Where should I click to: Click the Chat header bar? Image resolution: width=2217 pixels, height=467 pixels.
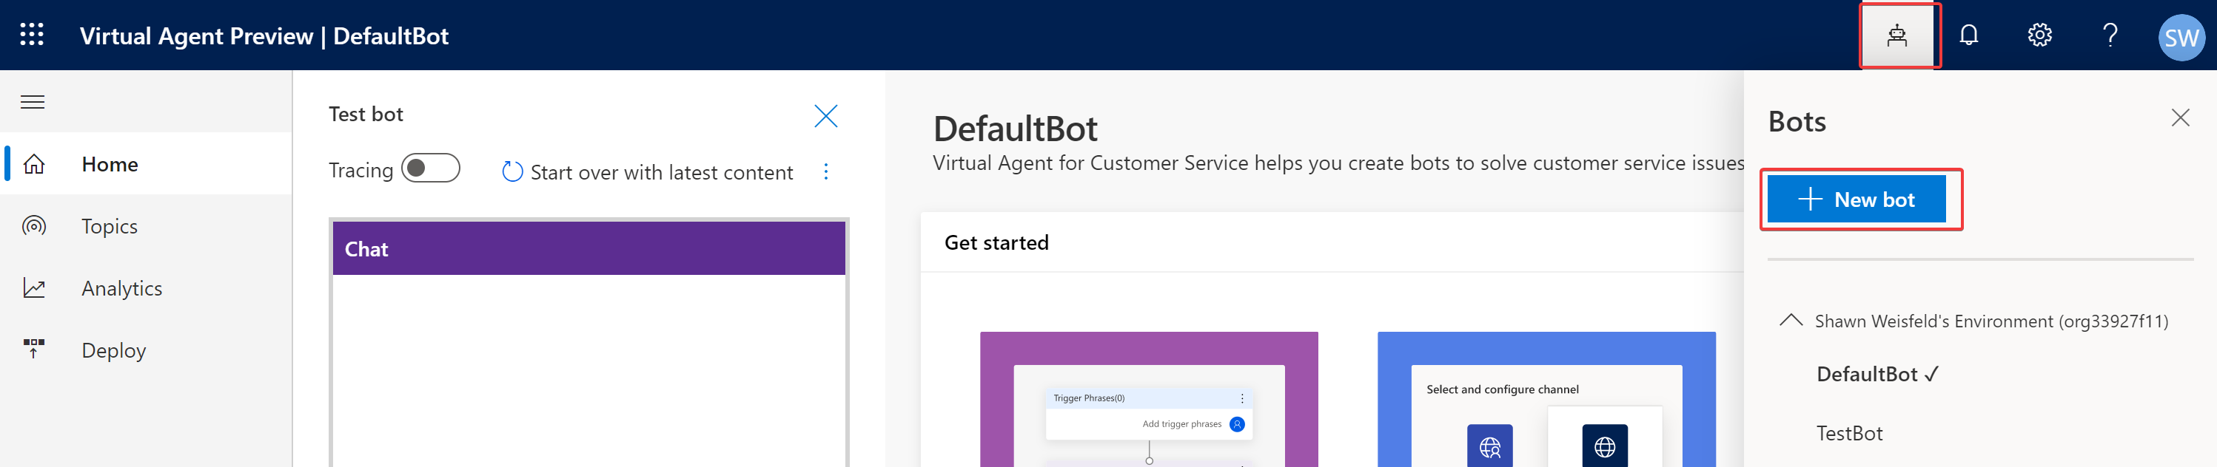pyautogui.click(x=588, y=248)
